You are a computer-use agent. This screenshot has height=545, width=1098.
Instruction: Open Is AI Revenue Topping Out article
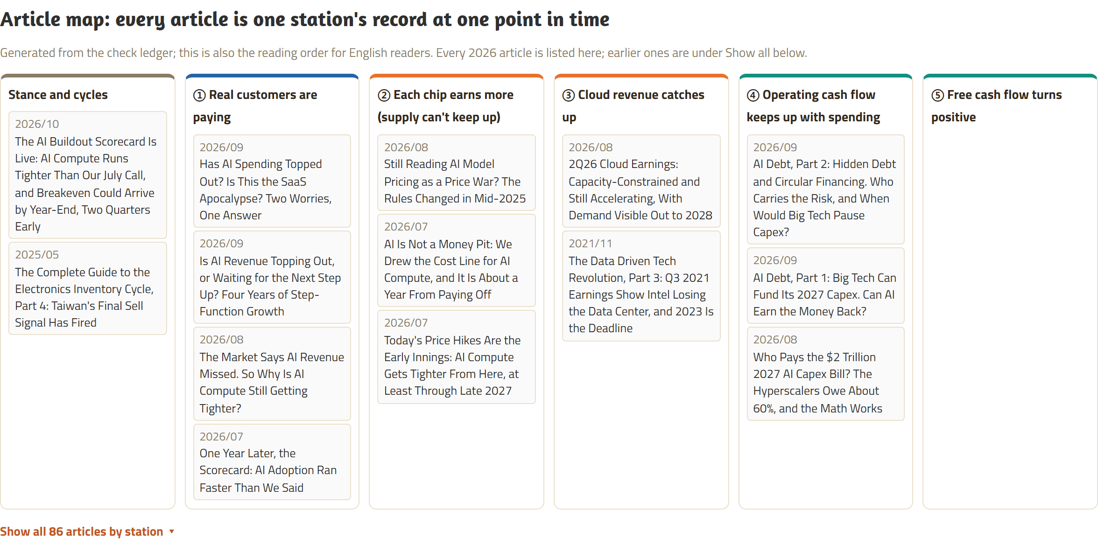click(272, 277)
